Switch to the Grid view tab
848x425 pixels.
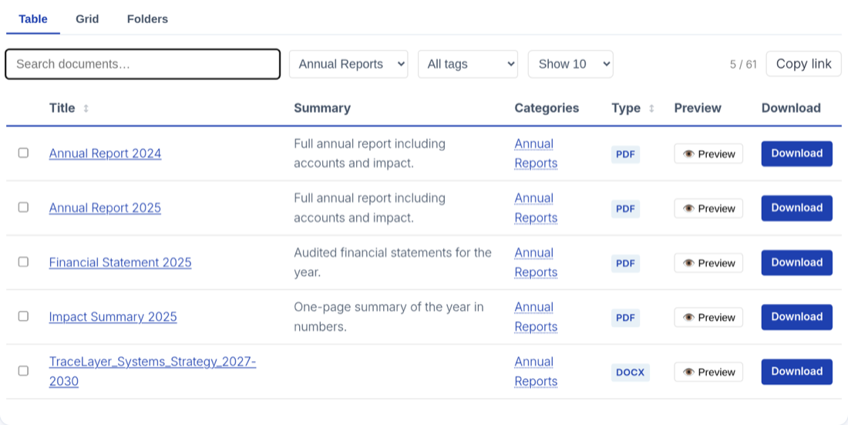[87, 19]
